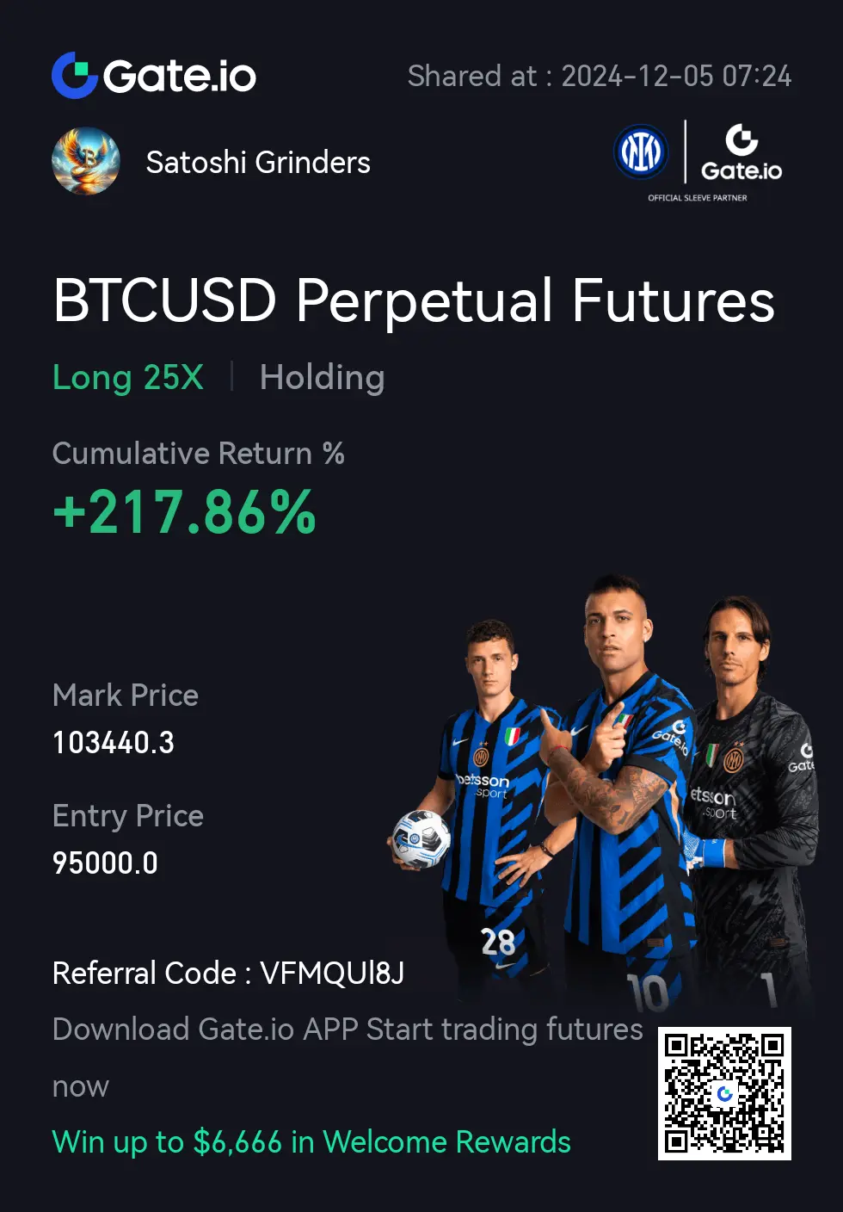Click the Holding status text
The height and width of the screenshot is (1212, 843).
(x=323, y=377)
